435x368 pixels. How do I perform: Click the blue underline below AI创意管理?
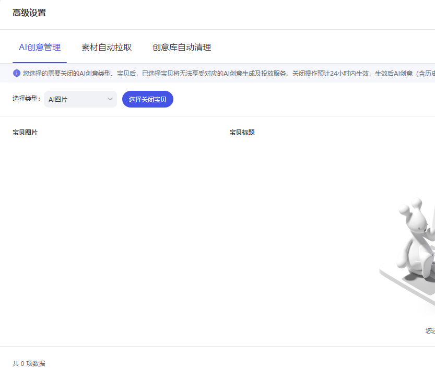click(x=40, y=62)
